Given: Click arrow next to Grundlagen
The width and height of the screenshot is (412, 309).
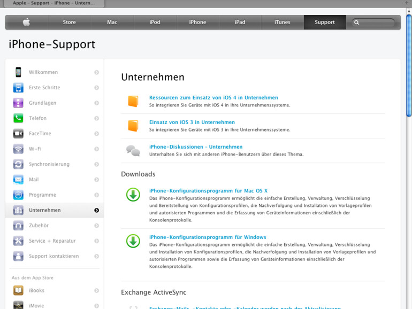Looking at the screenshot, I should coord(97,103).
